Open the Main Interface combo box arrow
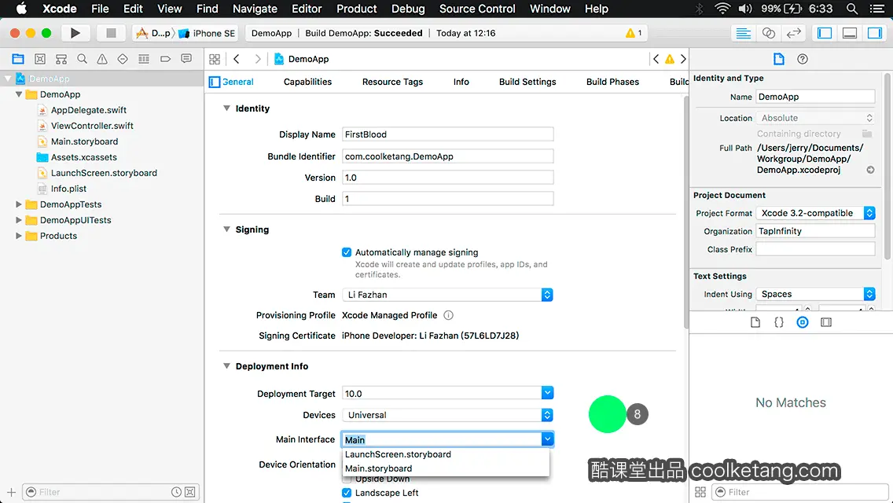The height and width of the screenshot is (503, 893). 547,439
